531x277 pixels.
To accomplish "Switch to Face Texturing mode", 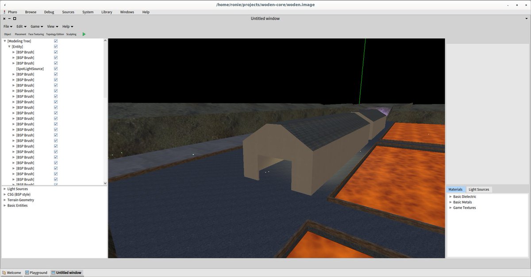I will (x=36, y=34).
